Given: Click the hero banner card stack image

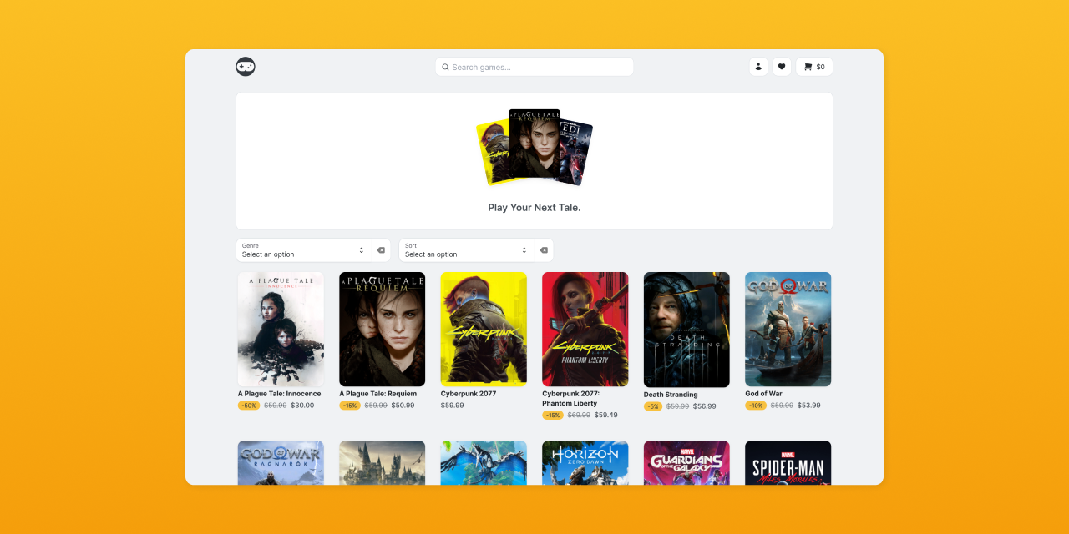Looking at the screenshot, I should pyautogui.click(x=534, y=147).
